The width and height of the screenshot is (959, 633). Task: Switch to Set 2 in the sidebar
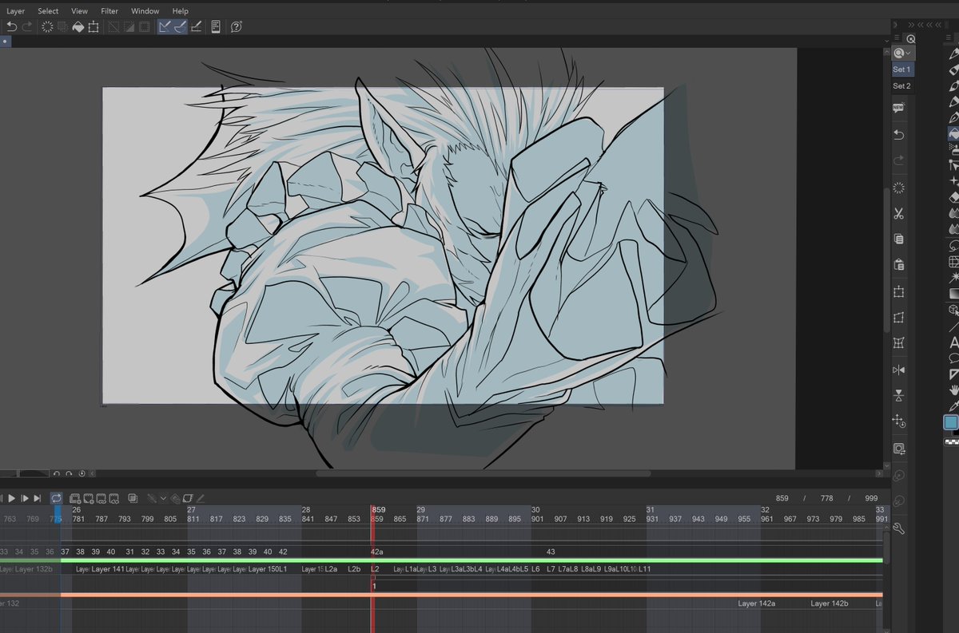tap(900, 85)
